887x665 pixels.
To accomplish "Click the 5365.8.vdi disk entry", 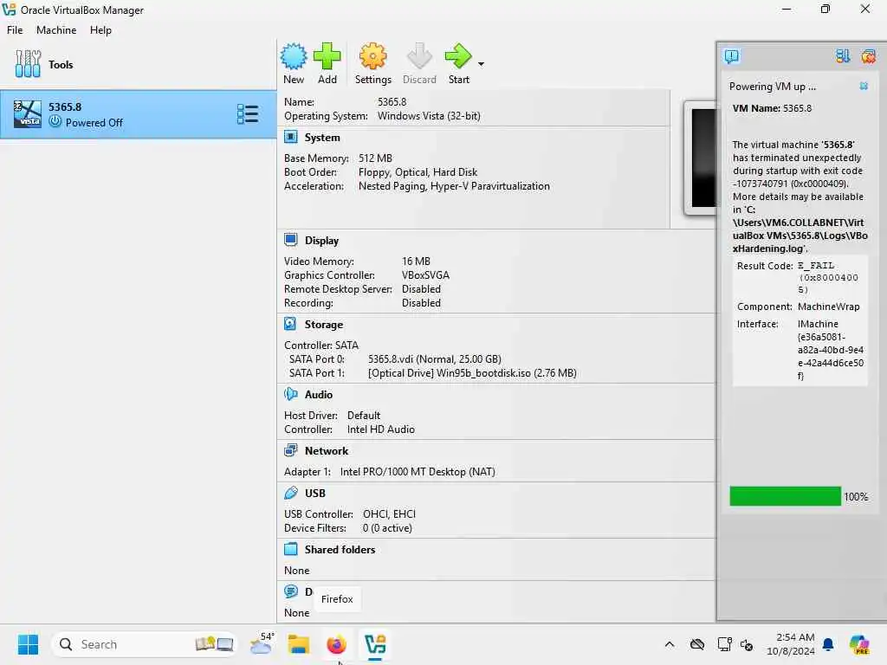I will [x=435, y=359].
